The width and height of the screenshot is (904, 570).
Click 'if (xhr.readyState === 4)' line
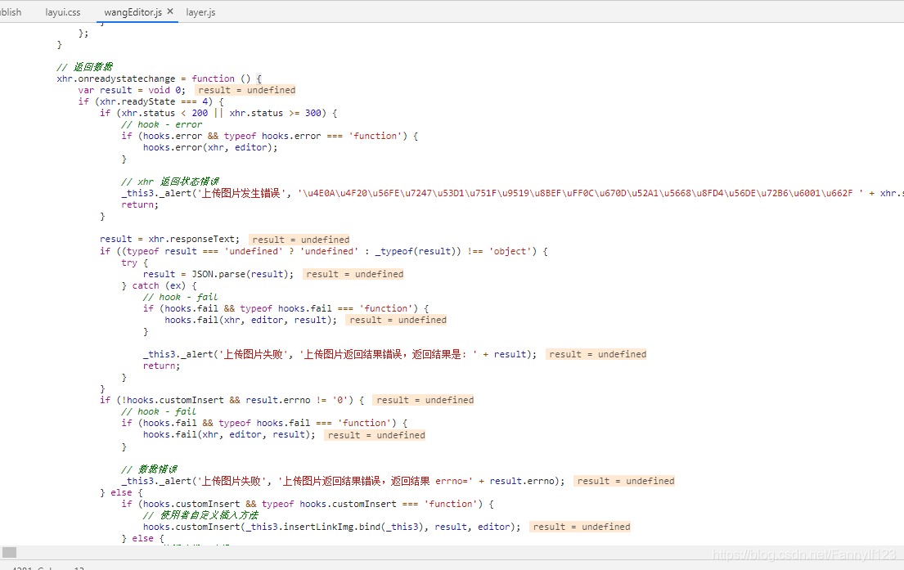151,101
